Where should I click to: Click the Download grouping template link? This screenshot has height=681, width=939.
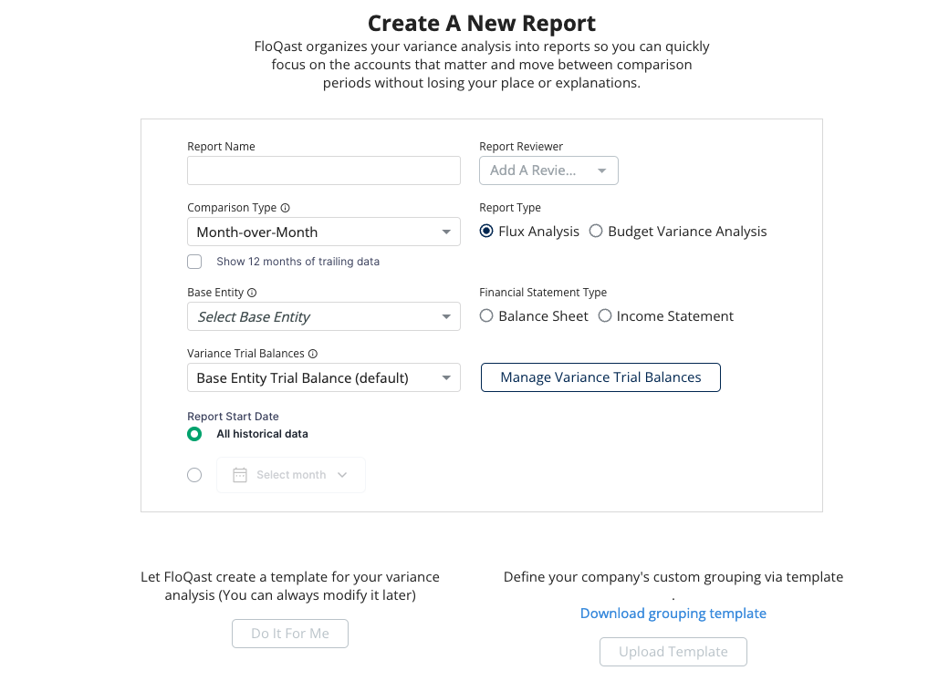[x=673, y=614]
